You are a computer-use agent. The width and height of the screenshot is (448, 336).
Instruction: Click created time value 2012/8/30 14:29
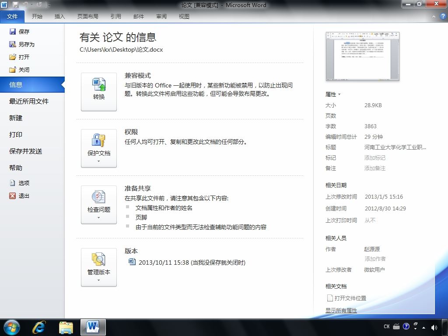[x=385, y=208]
